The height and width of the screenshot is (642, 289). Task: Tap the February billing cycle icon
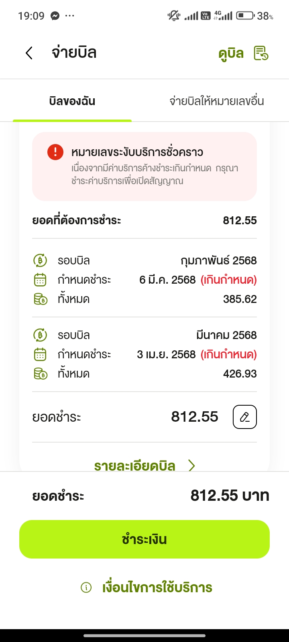click(x=40, y=261)
